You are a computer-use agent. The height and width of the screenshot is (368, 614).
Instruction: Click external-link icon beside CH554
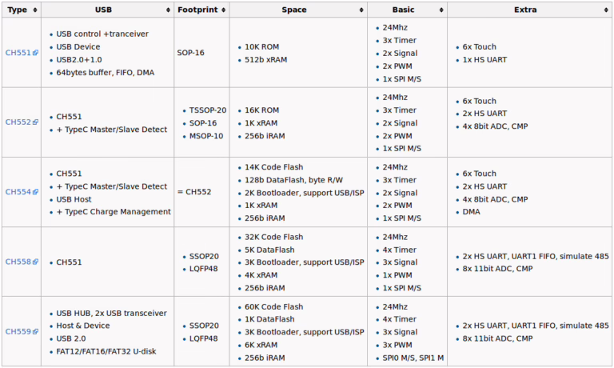tap(35, 193)
